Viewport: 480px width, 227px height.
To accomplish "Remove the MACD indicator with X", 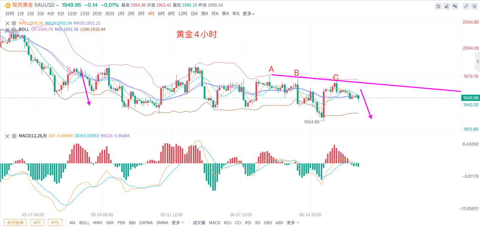I will [7, 136].
